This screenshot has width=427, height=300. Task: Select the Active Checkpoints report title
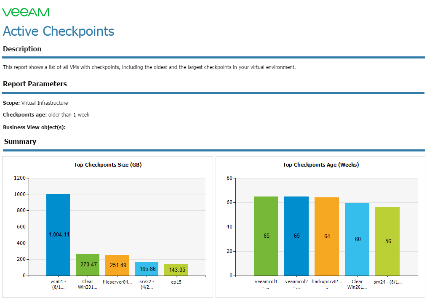click(x=59, y=31)
